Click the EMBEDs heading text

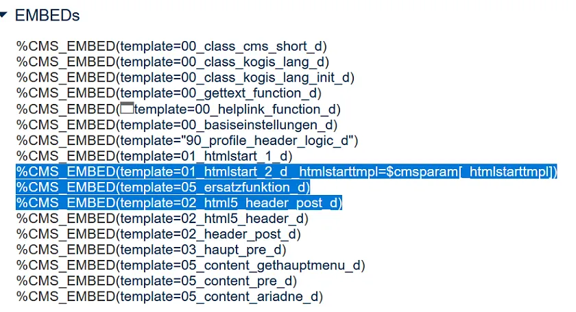47,14
